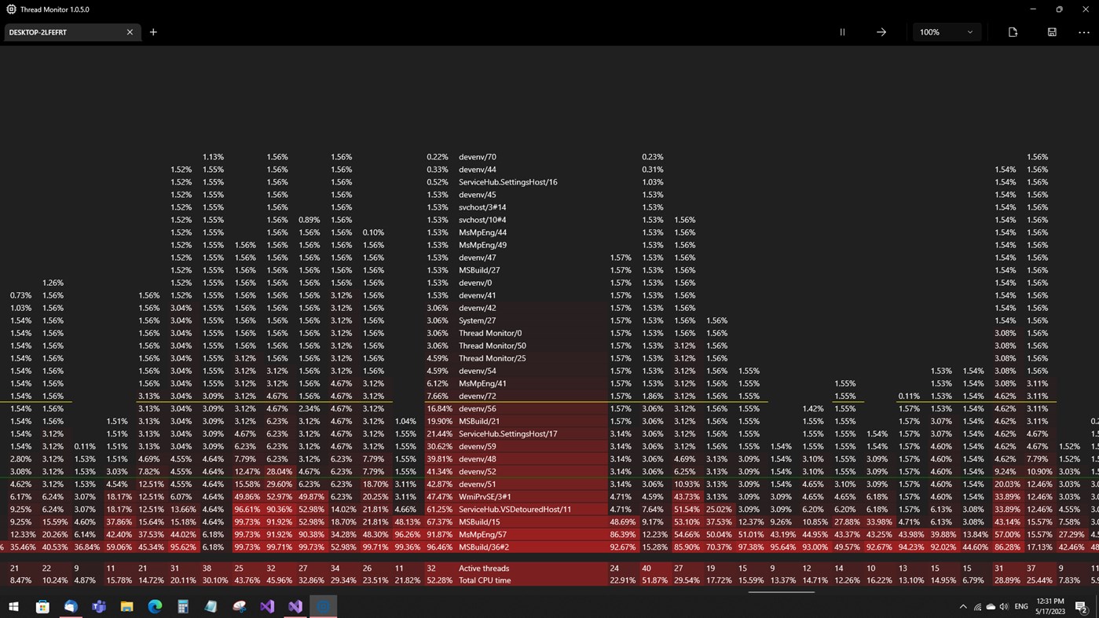Launch Microsoft Edge from the taskbar

click(154, 605)
